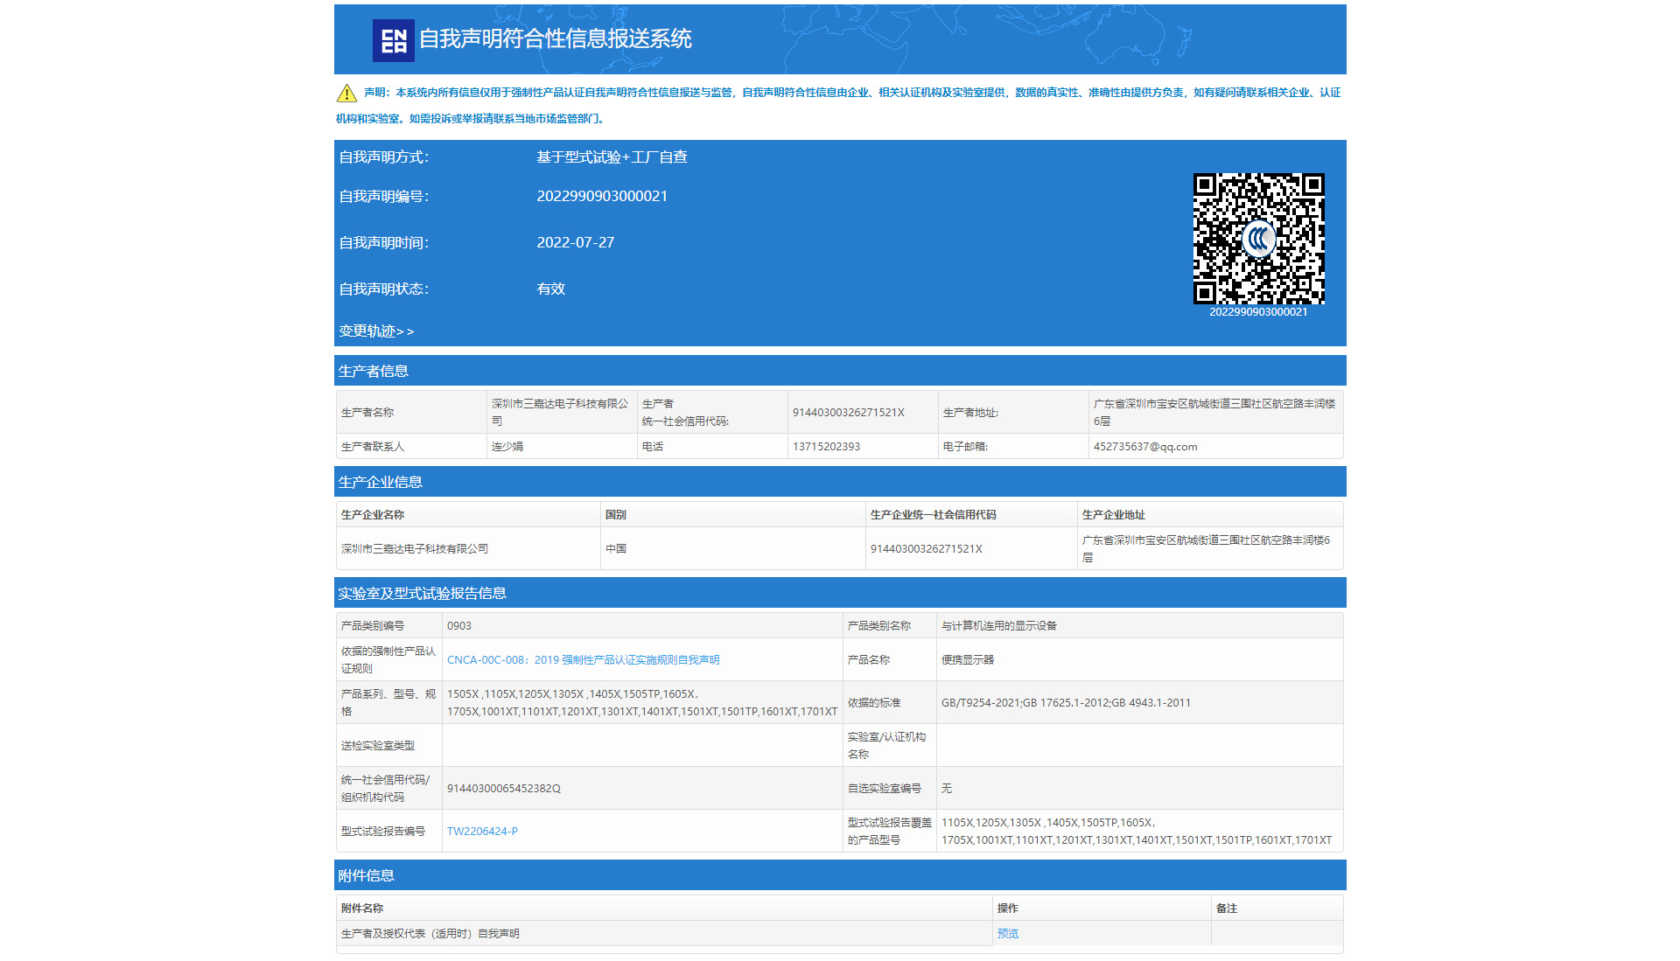This screenshot has width=1680, height=961.
Task: Select the 实验室及型式试验报告信息 section header
Action: 422,594
